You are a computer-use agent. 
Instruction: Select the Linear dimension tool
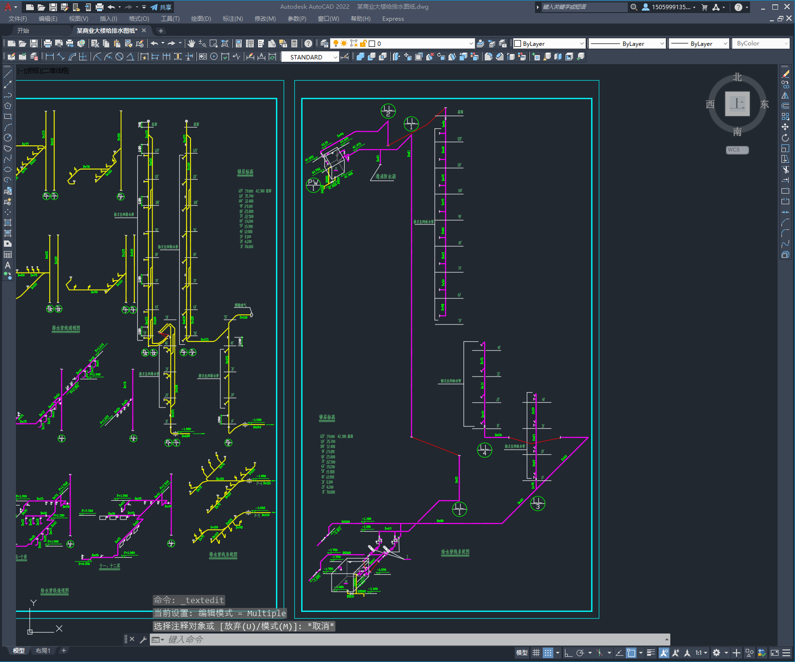pos(49,56)
